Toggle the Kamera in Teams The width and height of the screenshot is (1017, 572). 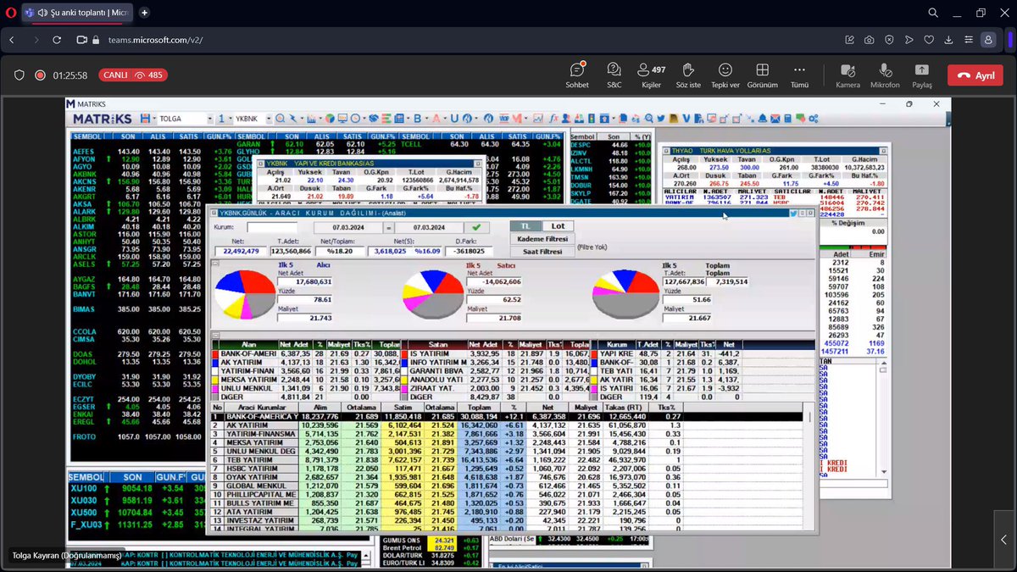[847, 75]
